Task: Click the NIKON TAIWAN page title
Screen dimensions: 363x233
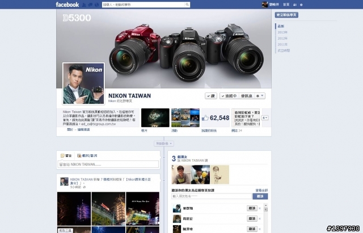Action: 129,96
